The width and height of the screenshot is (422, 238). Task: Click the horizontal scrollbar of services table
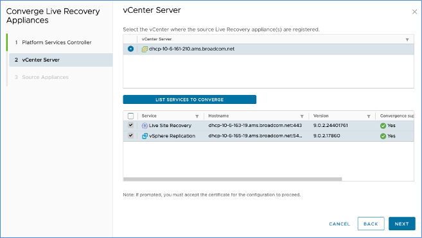coord(233,179)
